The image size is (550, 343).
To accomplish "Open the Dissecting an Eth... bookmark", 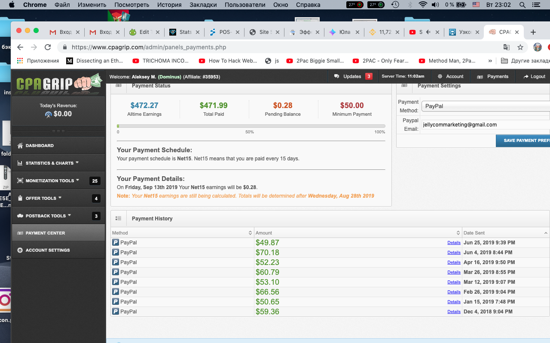I will 95,61.
